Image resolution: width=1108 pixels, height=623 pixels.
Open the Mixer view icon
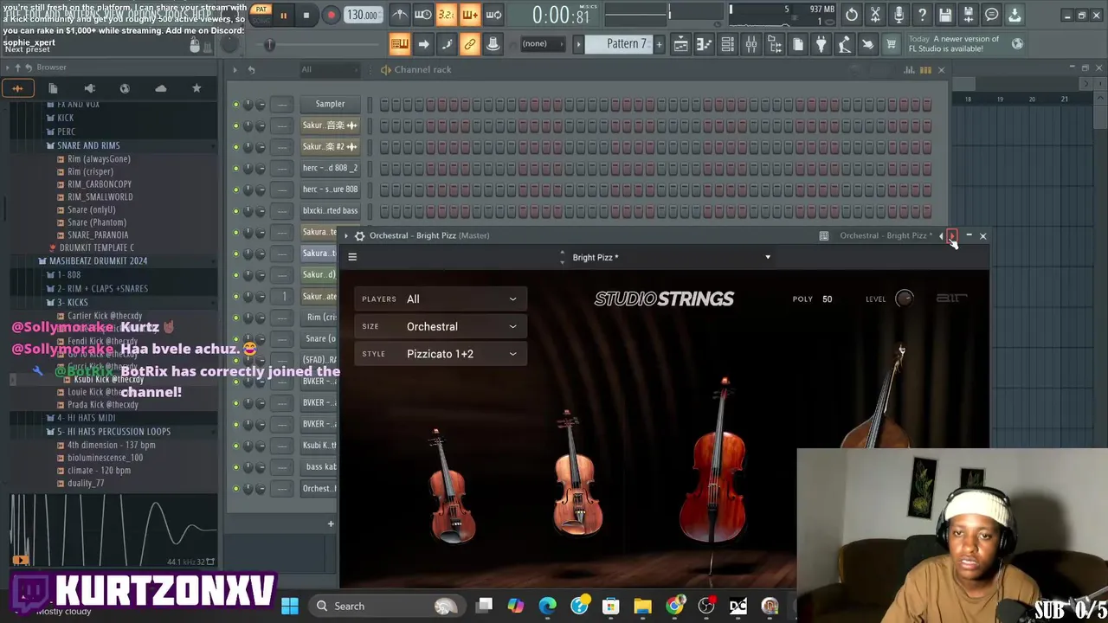coord(750,44)
